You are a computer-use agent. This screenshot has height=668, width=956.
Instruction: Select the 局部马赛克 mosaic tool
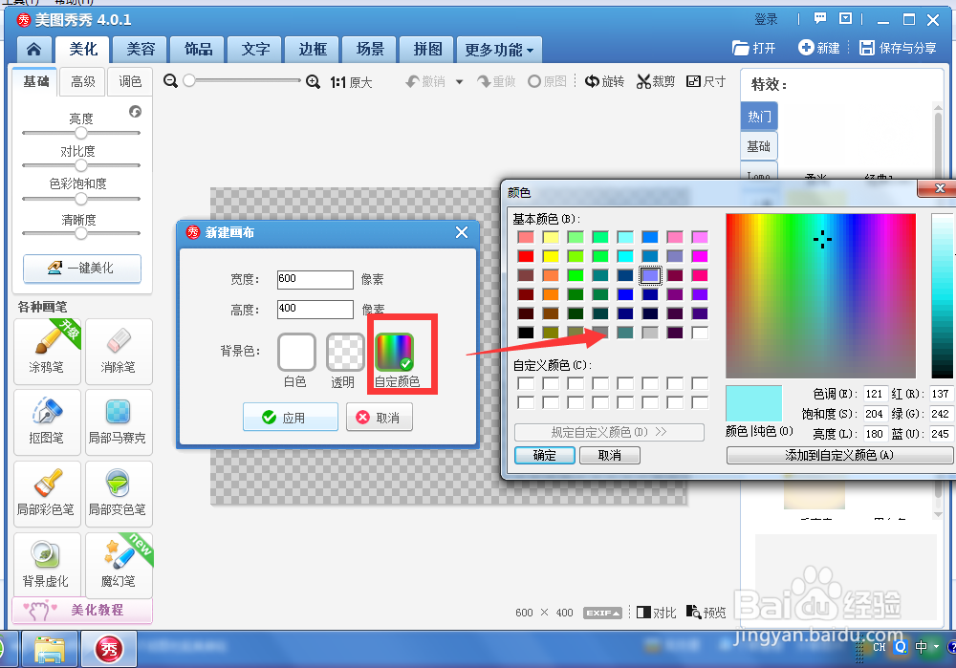point(119,422)
